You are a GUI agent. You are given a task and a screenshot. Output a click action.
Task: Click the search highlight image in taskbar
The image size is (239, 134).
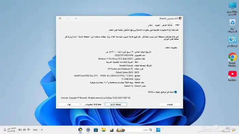coord(121,130)
